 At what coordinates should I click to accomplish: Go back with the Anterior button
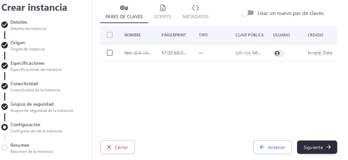[x=272, y=147]
